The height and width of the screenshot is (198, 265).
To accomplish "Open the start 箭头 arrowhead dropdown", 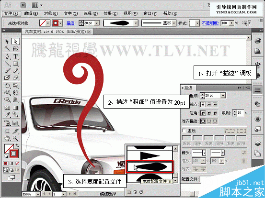I will (204, 153).
